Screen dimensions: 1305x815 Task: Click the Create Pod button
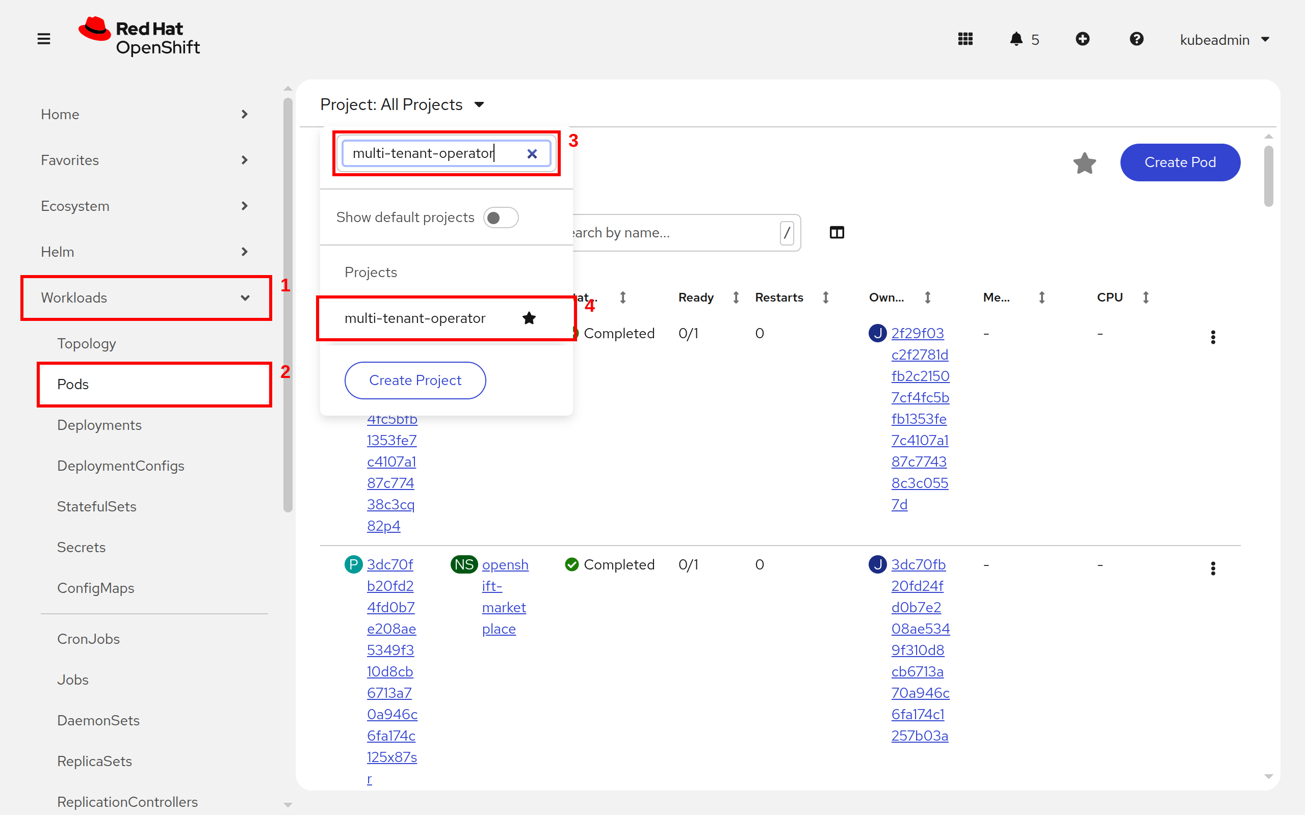pyautogui.click(x=1180, y=162)
